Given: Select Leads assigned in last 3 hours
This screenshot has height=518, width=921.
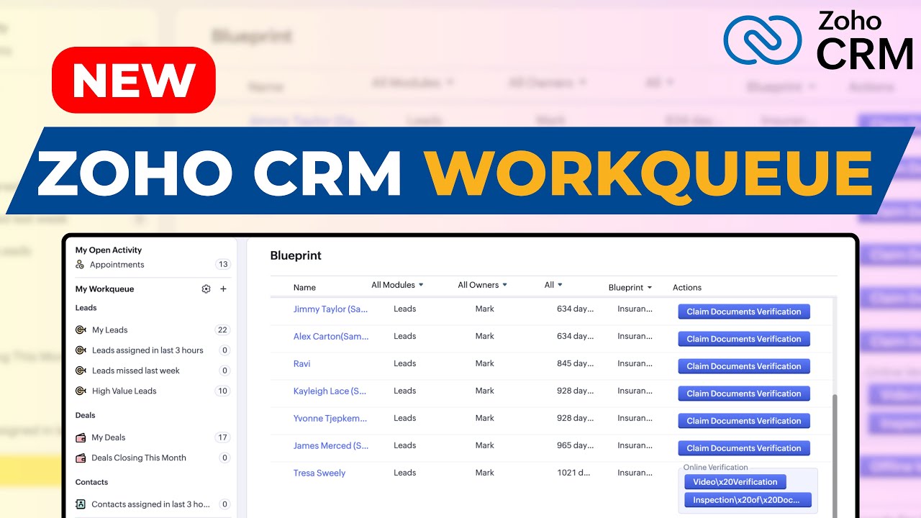Looking at the screenshot, I should coord(148,350).
